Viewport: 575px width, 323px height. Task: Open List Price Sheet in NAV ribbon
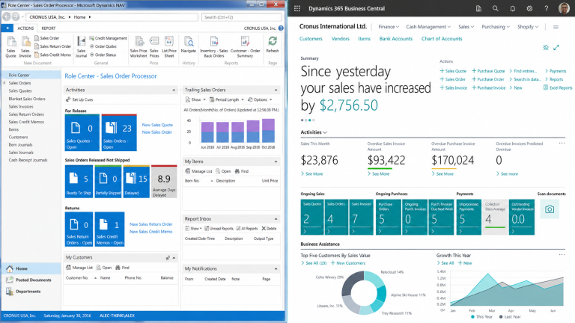click(169, 47)
